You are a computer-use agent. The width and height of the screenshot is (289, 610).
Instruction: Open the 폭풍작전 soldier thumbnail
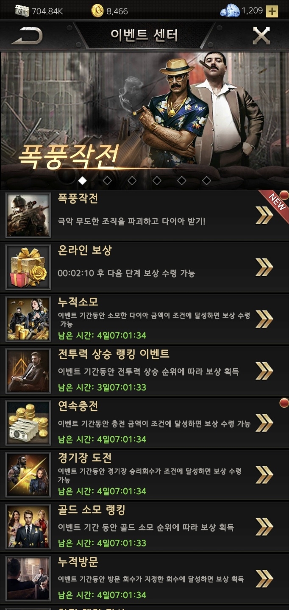[x=28, y=215]
